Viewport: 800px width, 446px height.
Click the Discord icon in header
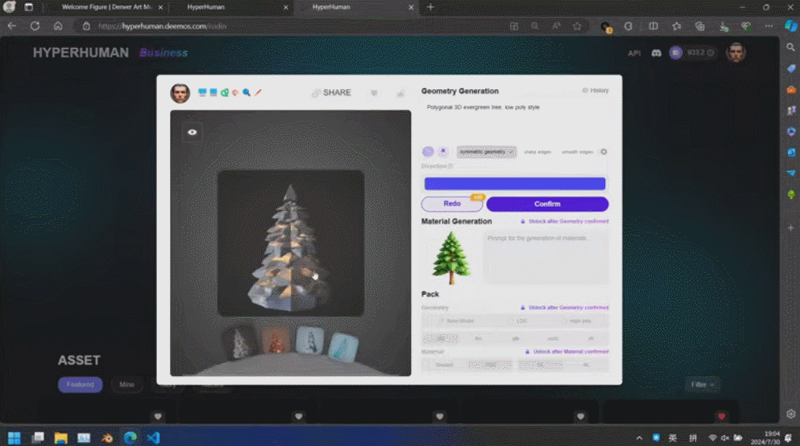656,53
